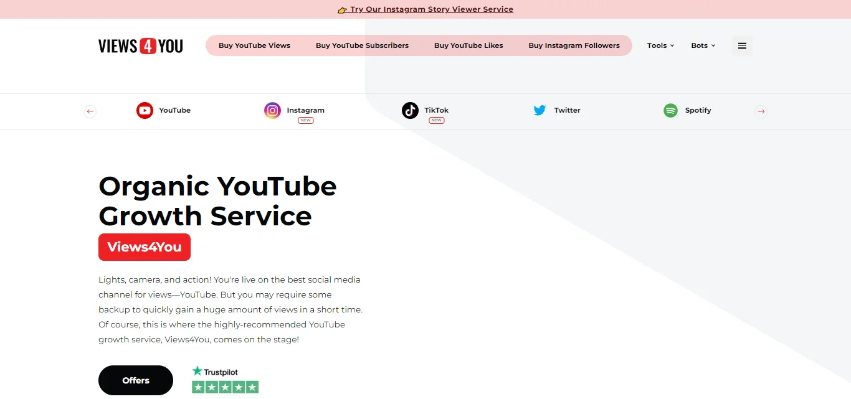Click the left arrow carousel button
This screenshot has width=851, height=399.
point(90,111)
